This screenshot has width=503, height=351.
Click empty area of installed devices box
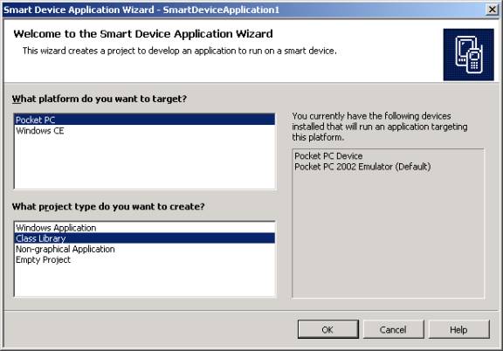pos(388,234)
